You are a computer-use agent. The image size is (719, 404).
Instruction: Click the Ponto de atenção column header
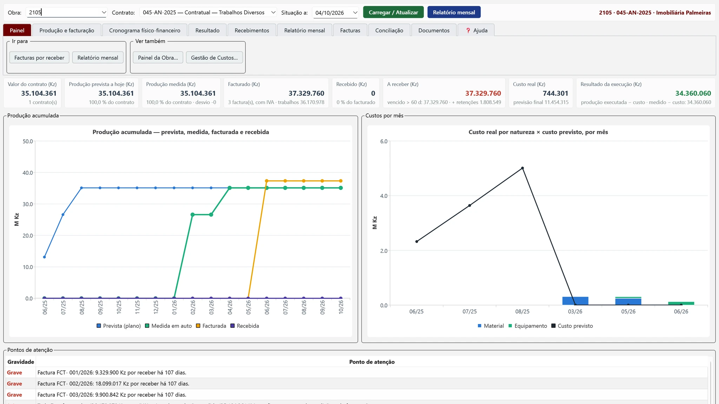[x=372, y=362]
